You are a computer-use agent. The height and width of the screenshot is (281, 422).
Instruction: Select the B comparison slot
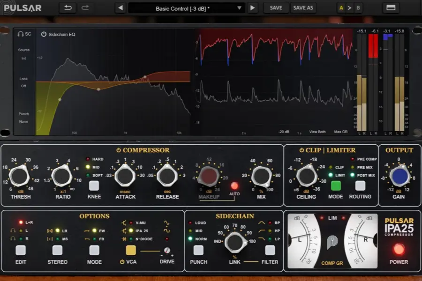358,8
